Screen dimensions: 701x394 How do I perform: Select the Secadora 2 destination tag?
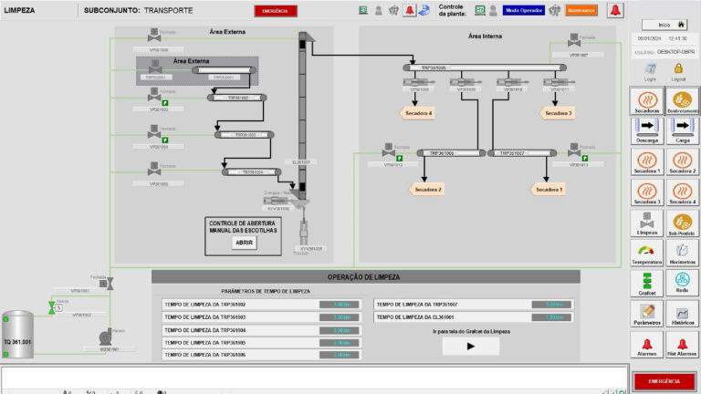tap(427, 190)
